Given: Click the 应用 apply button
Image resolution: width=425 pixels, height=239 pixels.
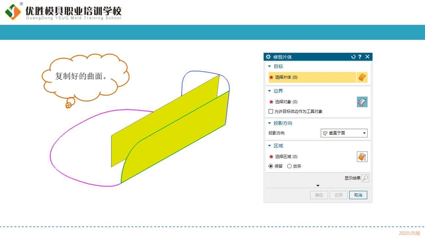Looking at the screenshot, I should coord(338,195).
